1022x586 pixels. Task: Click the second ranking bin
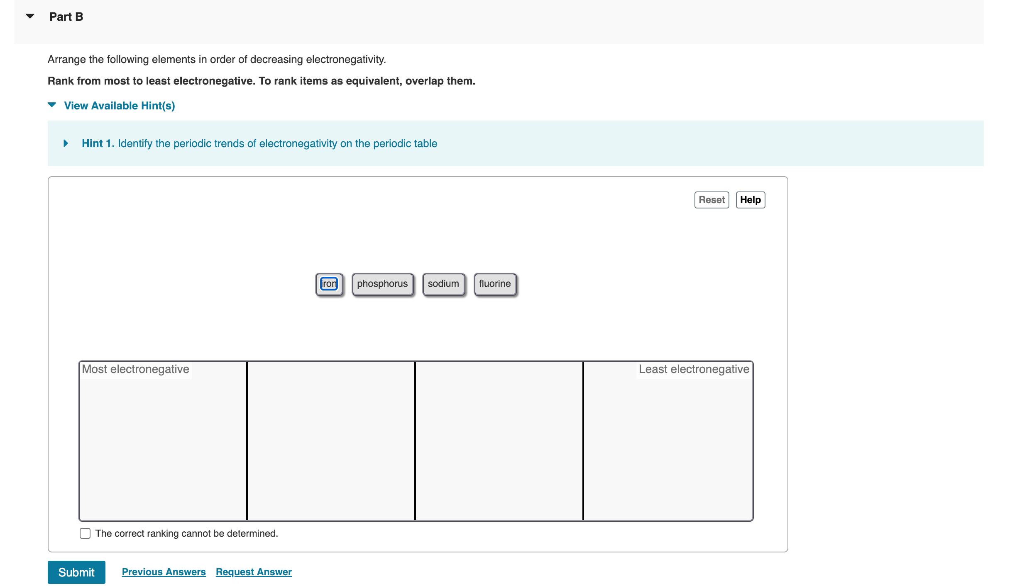tap(331, 441)
